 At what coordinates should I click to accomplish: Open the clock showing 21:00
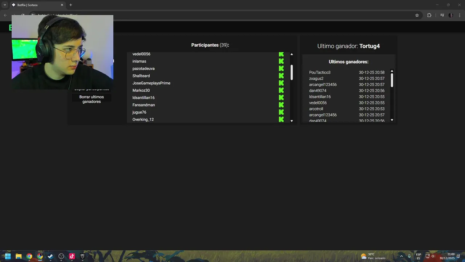coord(447,256)
